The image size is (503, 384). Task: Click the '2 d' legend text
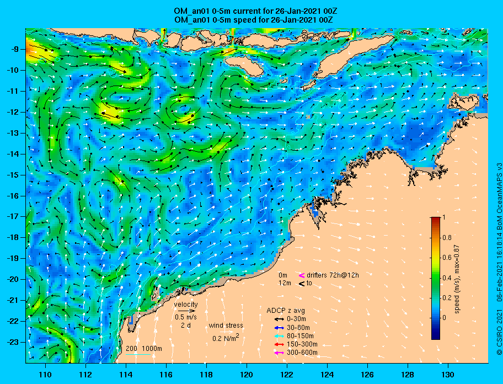[x=185, y=326]
